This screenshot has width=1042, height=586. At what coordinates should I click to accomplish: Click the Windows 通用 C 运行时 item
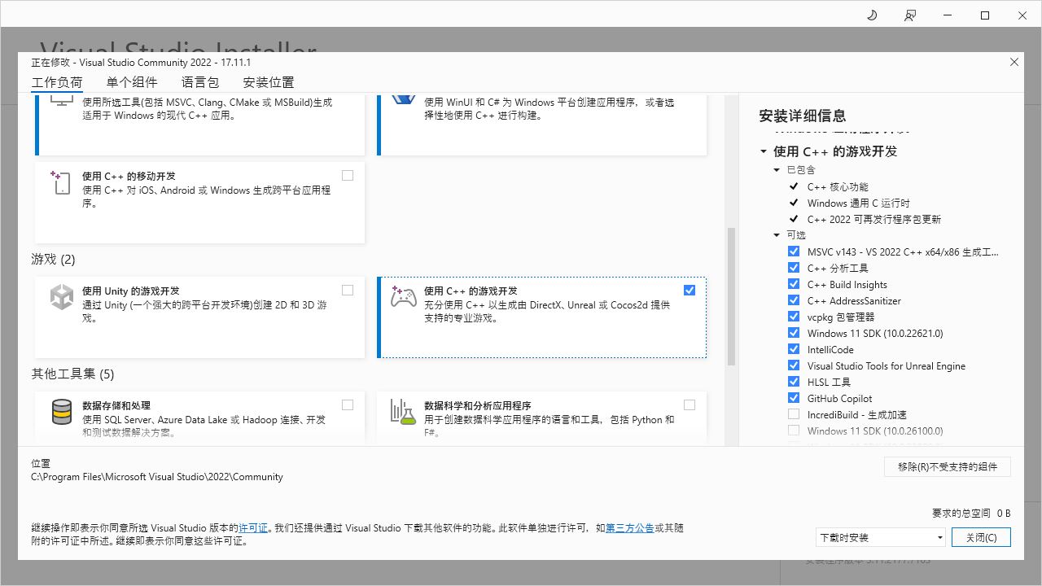click(858, 203)
